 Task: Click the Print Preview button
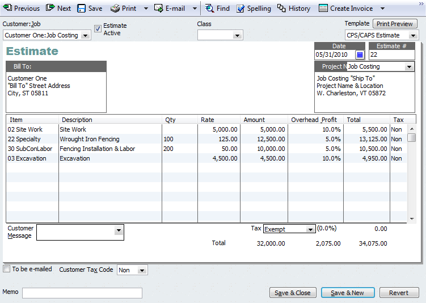coord(395,24)
